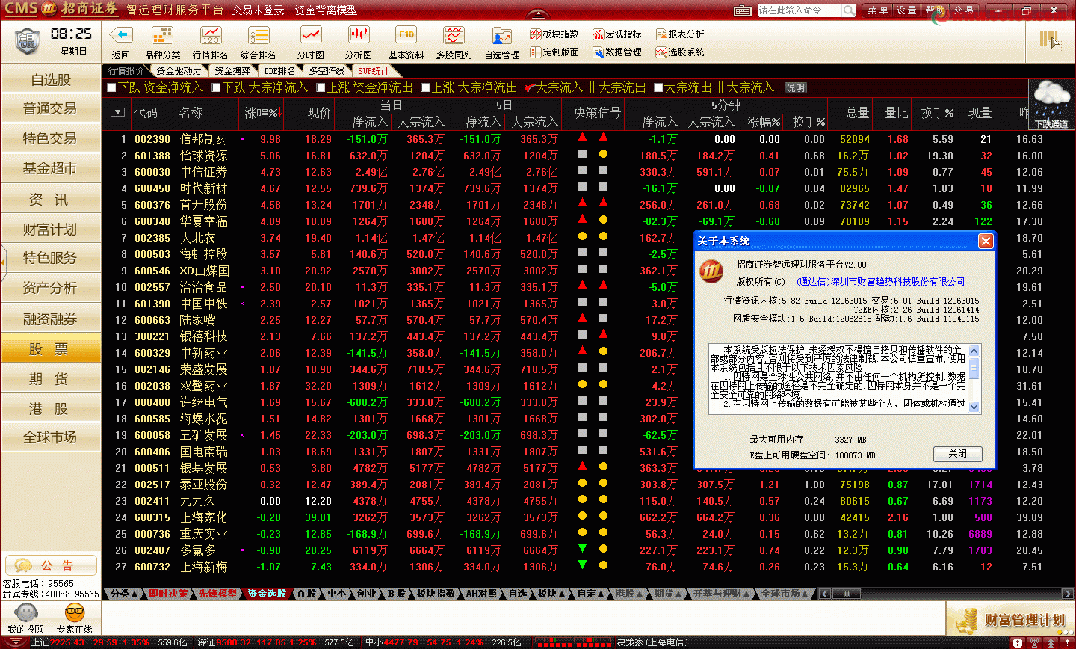This screenshot has height=649, width=1076.
Task: Open 行情排名 ranking icon
Action: click(x=211, y=35)
